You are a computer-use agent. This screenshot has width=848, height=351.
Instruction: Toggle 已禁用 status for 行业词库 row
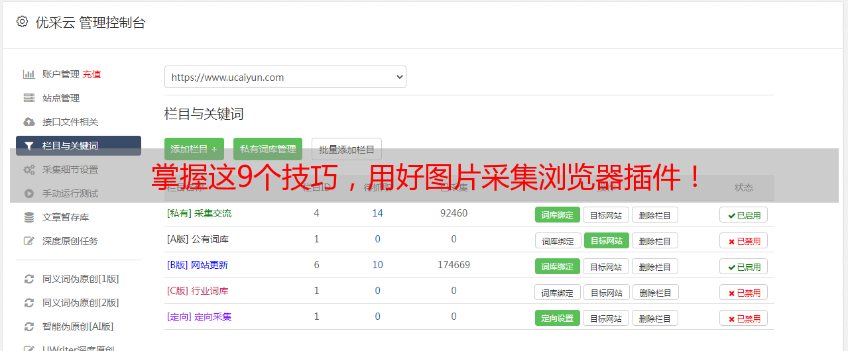pyautogui.click(x=743, y=292)
